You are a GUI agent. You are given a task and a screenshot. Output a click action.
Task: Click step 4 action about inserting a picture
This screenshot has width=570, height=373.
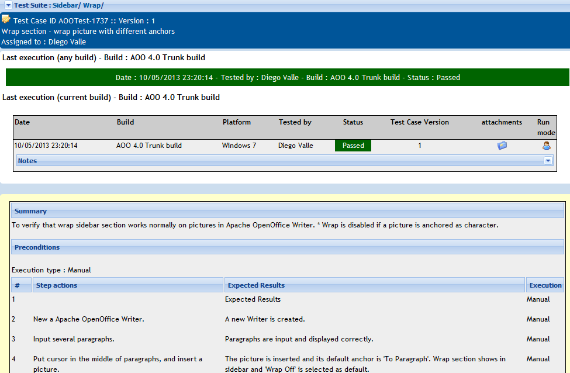[118, 364]
